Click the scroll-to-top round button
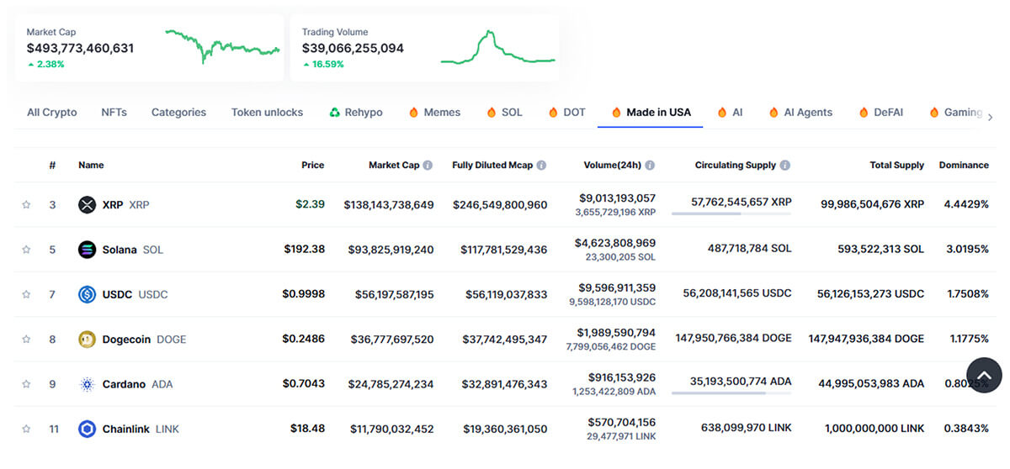Viewport: 1010px width, 469px height. (984, 375)
